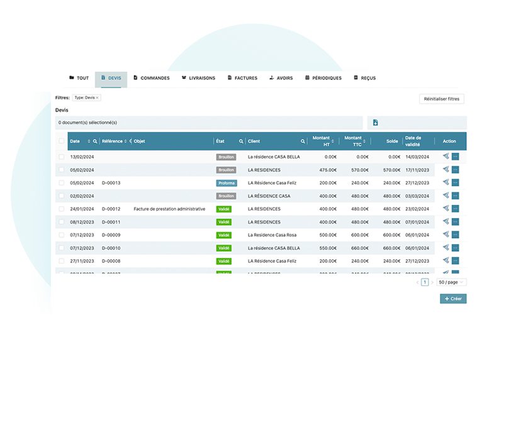Click the Date de validité header

click(x=413, y=142)
